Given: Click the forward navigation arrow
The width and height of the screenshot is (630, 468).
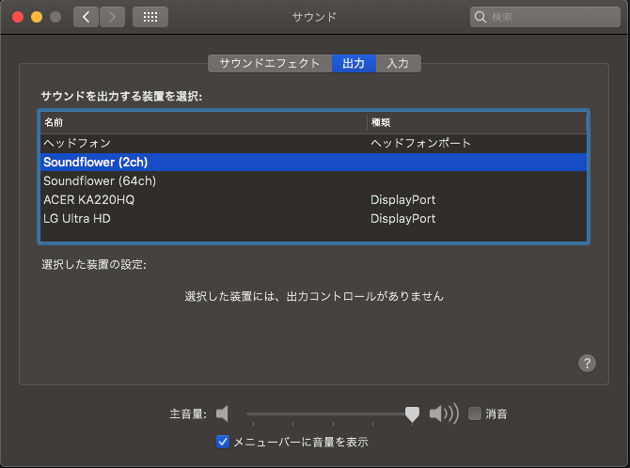Looking at the screenshot, I should click(112, 17).
